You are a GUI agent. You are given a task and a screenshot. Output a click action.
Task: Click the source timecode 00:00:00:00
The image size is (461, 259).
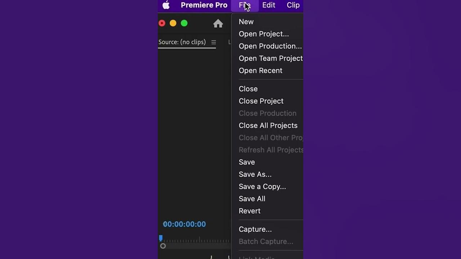pyautogui.click(x=184, y=224)
